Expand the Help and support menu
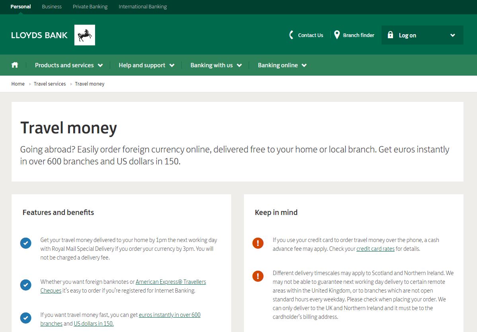The width and height of the screenshot is (477, 332). [x=146, y=65]
